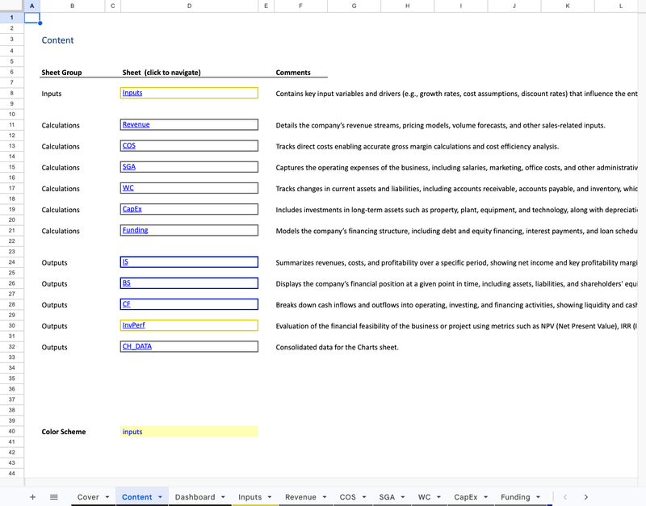Follow the Inputs sheet link

(x=132, y=93)
